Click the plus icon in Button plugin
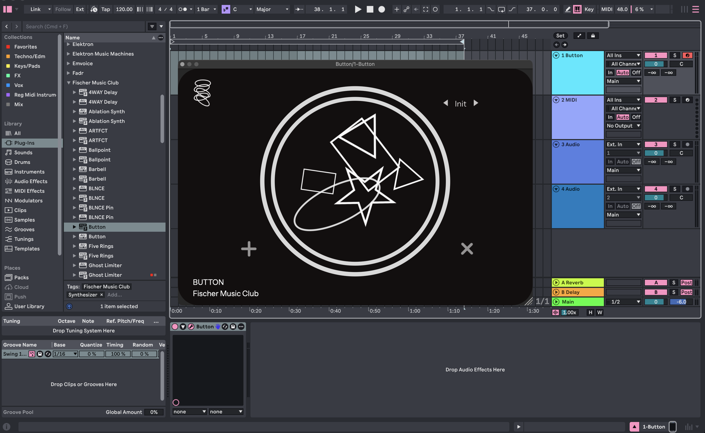This screenshot has height=433, width=705. pos(249,249)
